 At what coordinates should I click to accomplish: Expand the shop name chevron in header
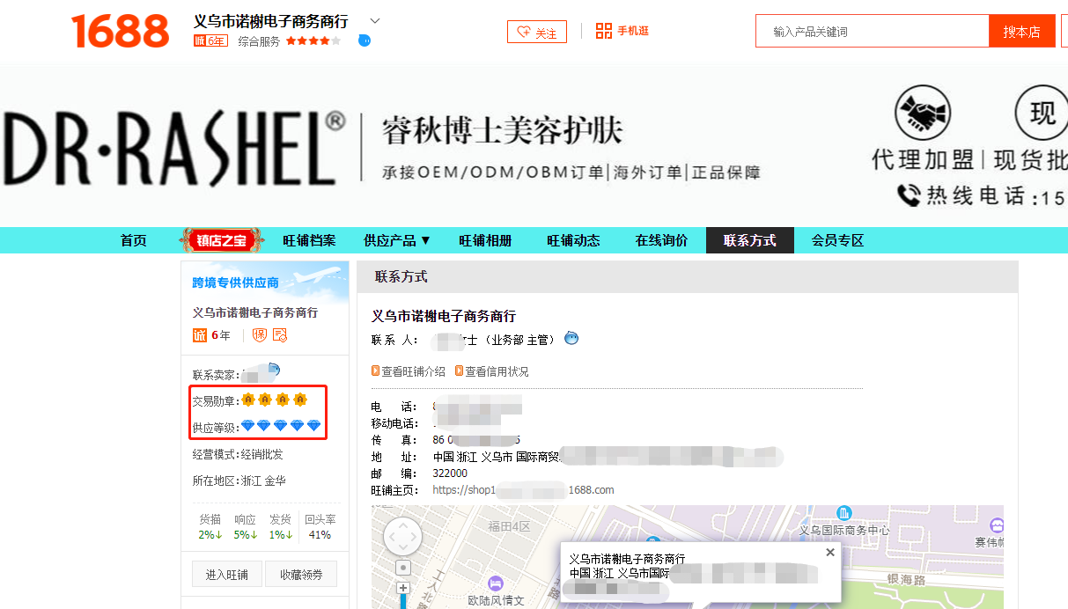(375, 20)
